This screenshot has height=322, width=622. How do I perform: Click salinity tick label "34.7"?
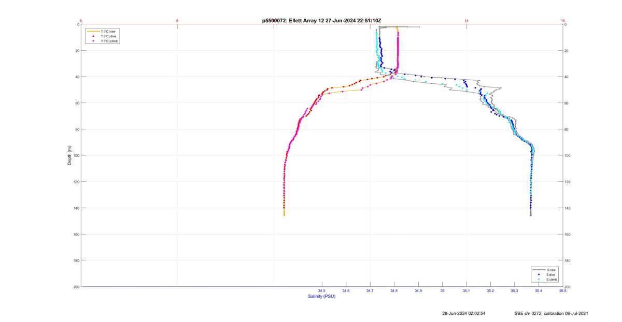click(370, 291)
